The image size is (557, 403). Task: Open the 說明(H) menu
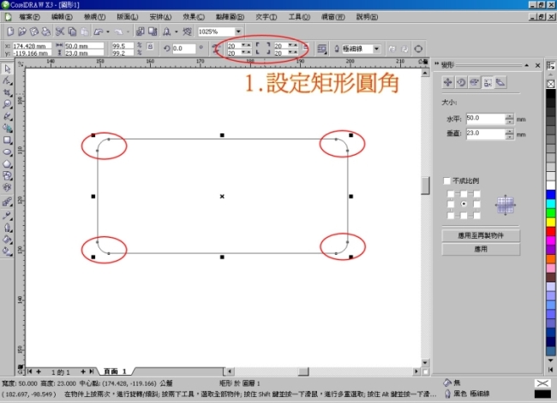pyautogui.click(x=367, y=16)
